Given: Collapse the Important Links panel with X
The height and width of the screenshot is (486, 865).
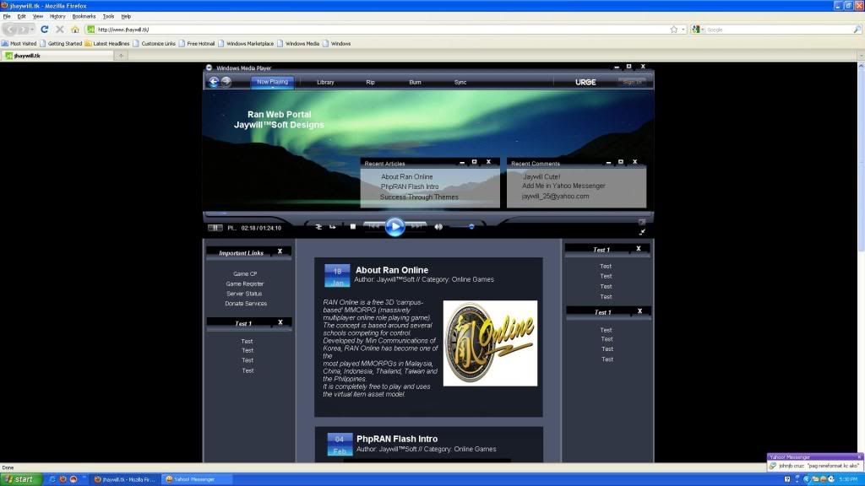Looking at the screenshot, I should pos(280,251).
